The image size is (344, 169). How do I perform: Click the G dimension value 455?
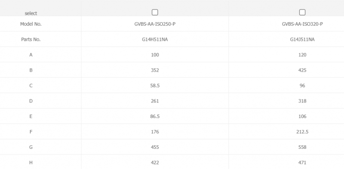pyautogui.click(x=155, y=147)
